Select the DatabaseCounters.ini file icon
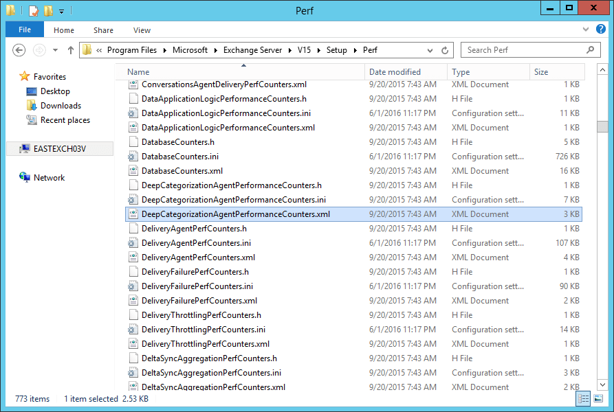 pos(133,157)
